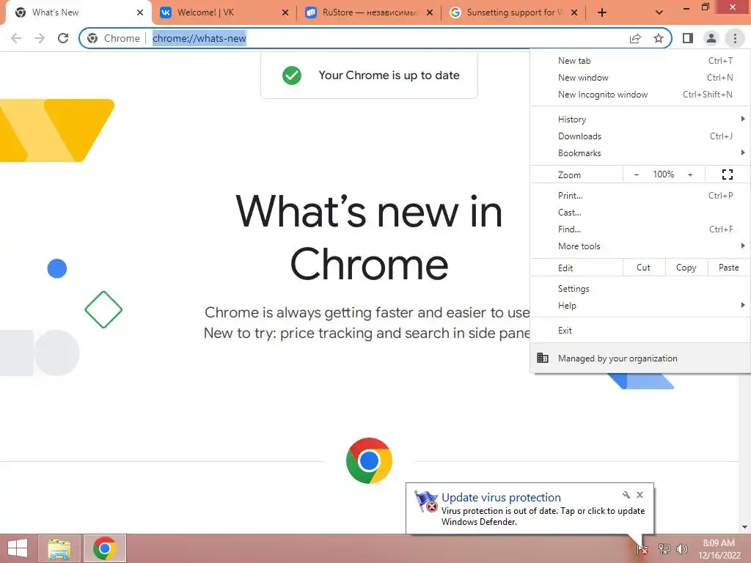Click Action Center flag tray icon

coord(642,548)
